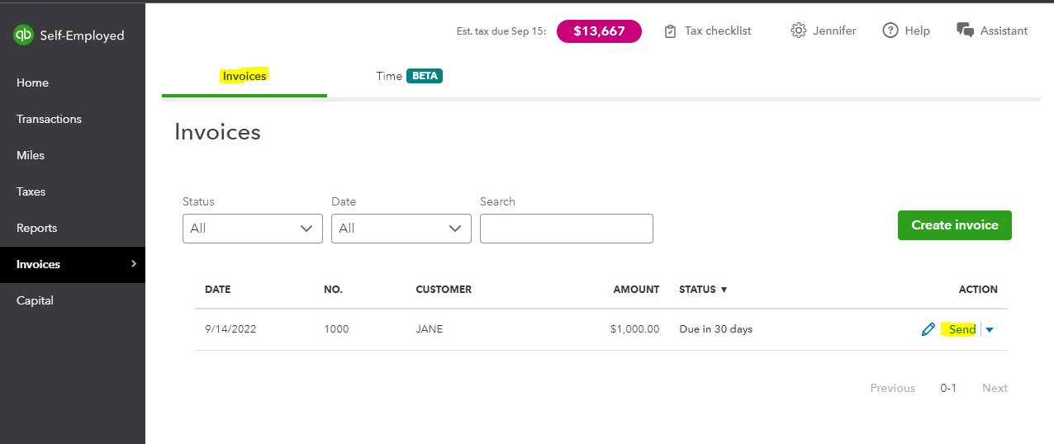Select the Invoices tab
The height and width of the screenshot is (444, 1054).
[x=245, y=76]
